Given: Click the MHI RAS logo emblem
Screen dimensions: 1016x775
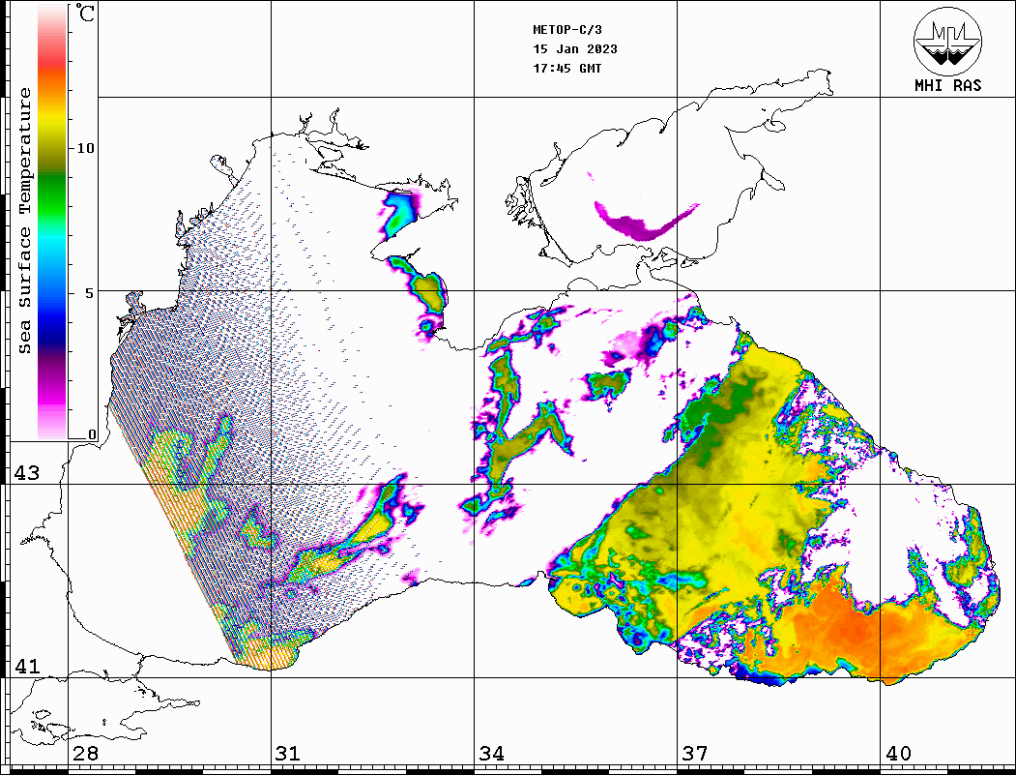Looking at the screenshot, I should click(947, 41).
